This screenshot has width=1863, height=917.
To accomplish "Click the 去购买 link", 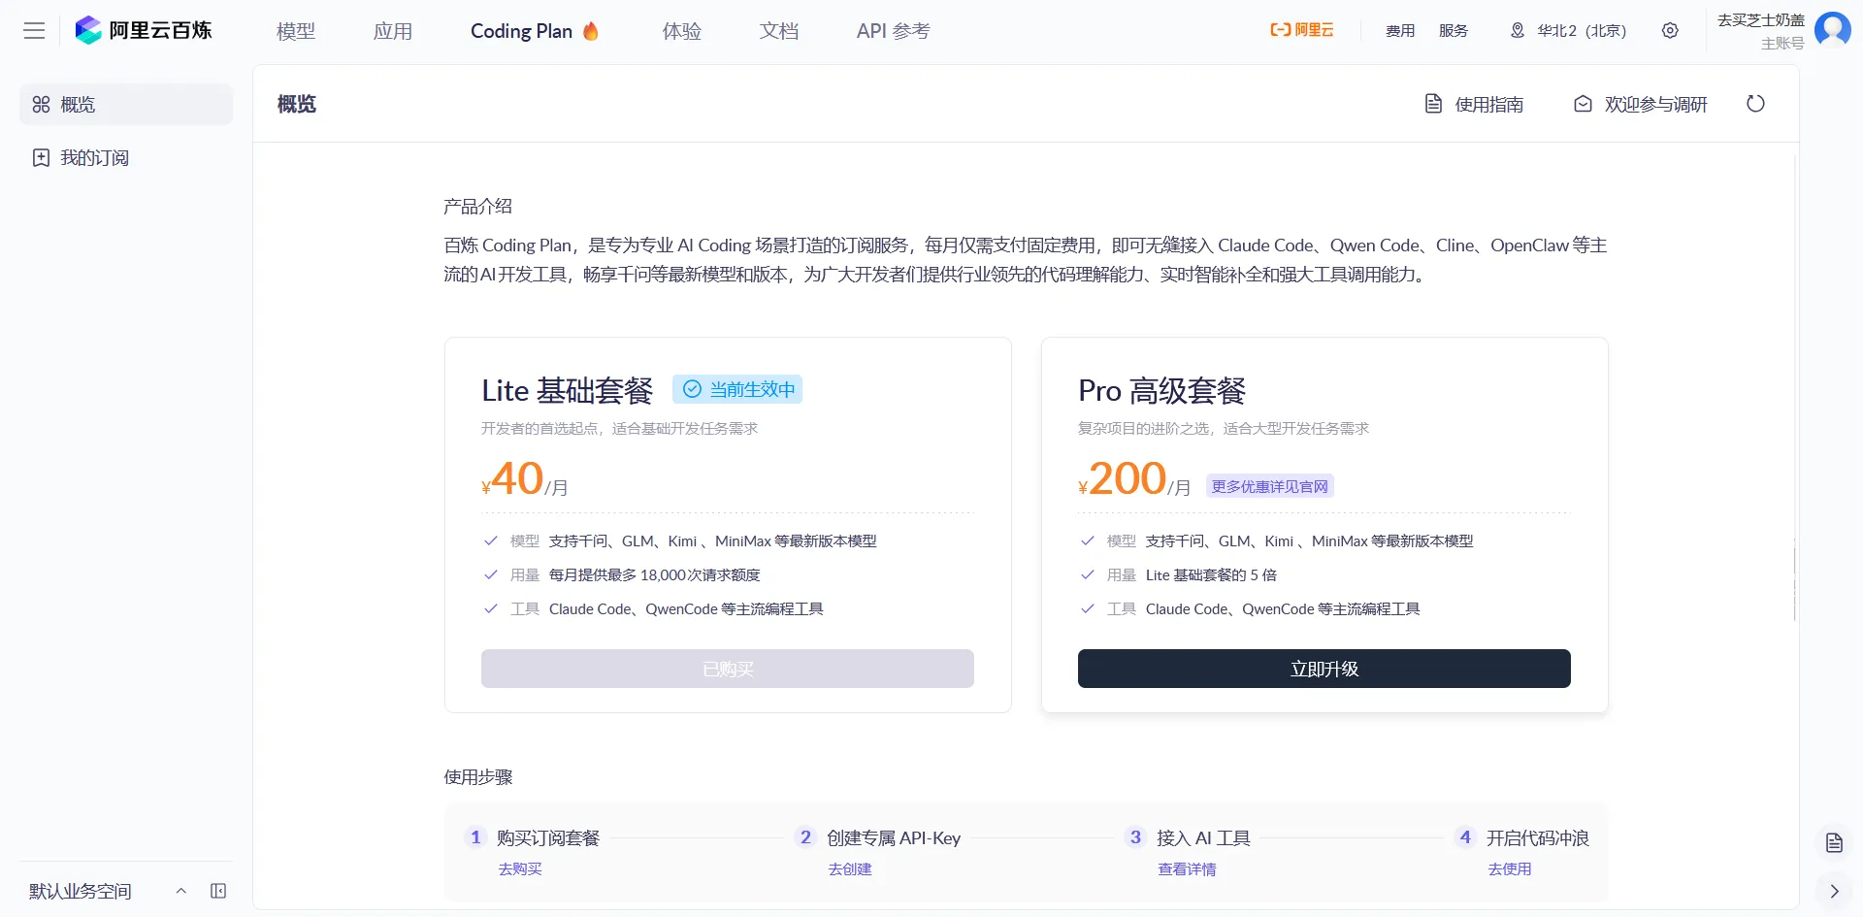I will 520,868.
